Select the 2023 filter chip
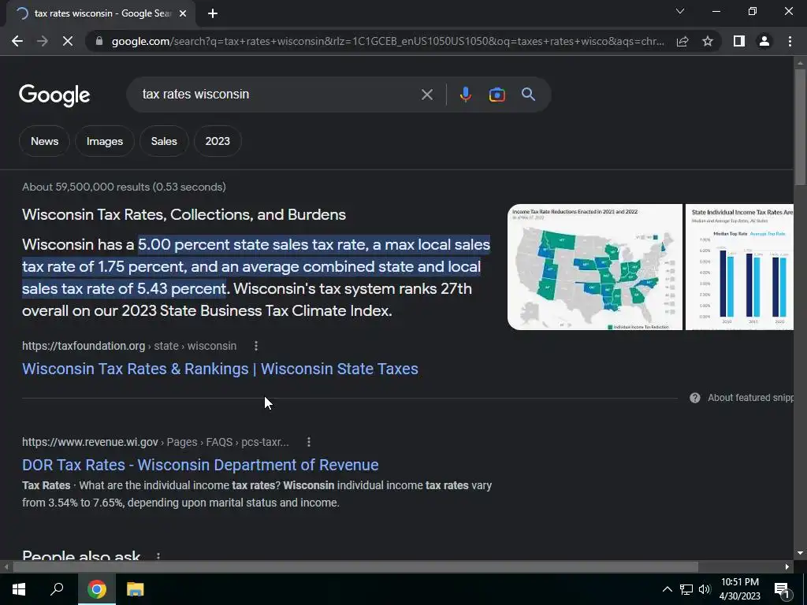The width and height of the screenshot is (807, 605). click(x=218, y=141)
